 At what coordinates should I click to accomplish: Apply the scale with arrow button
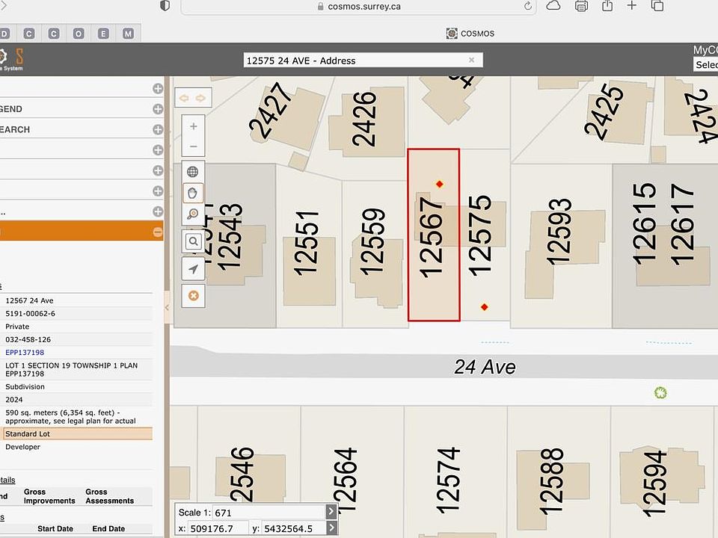[x=331, y=512]
